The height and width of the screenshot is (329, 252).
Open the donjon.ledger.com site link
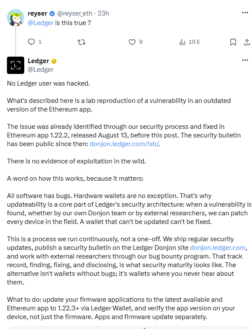(217, 248)
